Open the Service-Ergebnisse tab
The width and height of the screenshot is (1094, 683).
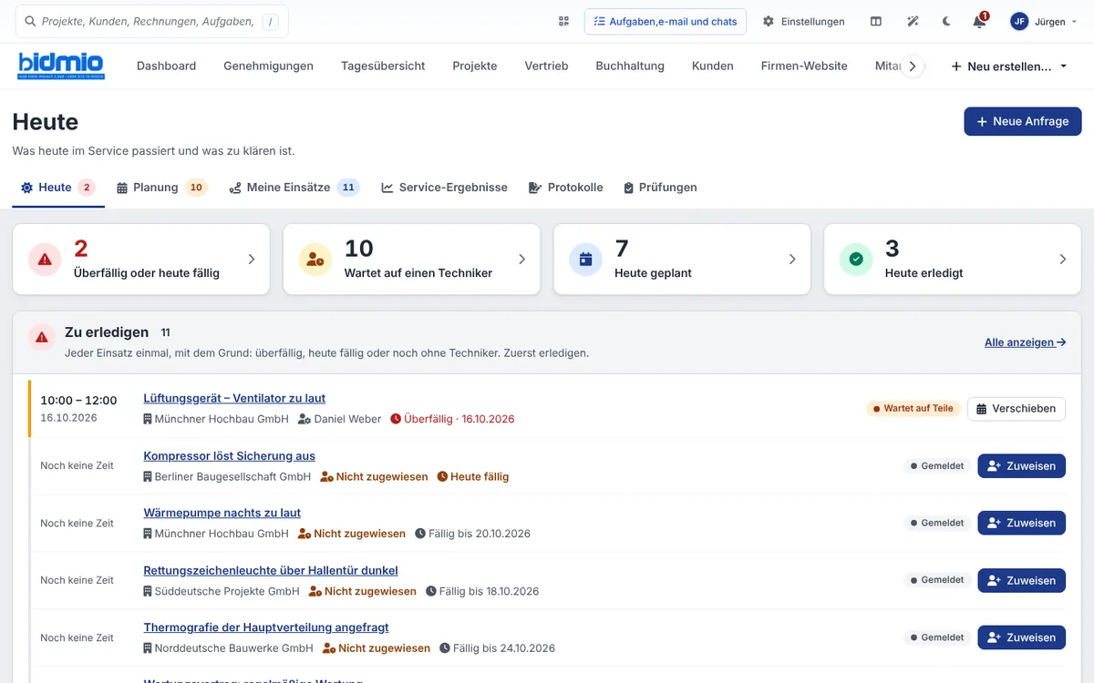coord(444,188)
